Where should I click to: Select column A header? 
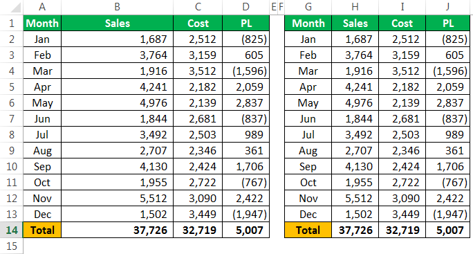(x=42, y=7)
